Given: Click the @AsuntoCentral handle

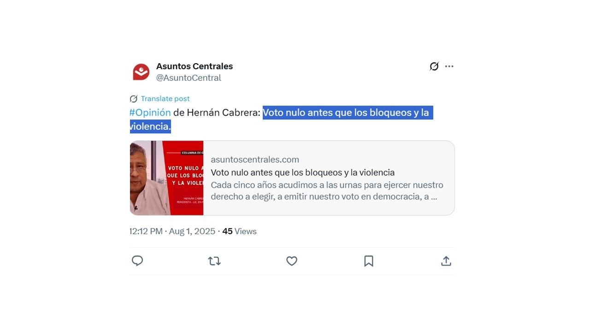Looking at the screenshot, I should click(x=189, y=78).
